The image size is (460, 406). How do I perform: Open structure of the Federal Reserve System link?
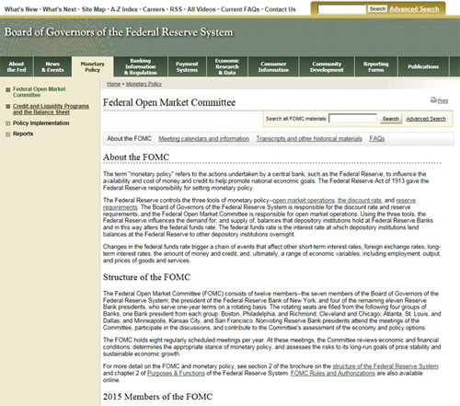coord(385,366)
